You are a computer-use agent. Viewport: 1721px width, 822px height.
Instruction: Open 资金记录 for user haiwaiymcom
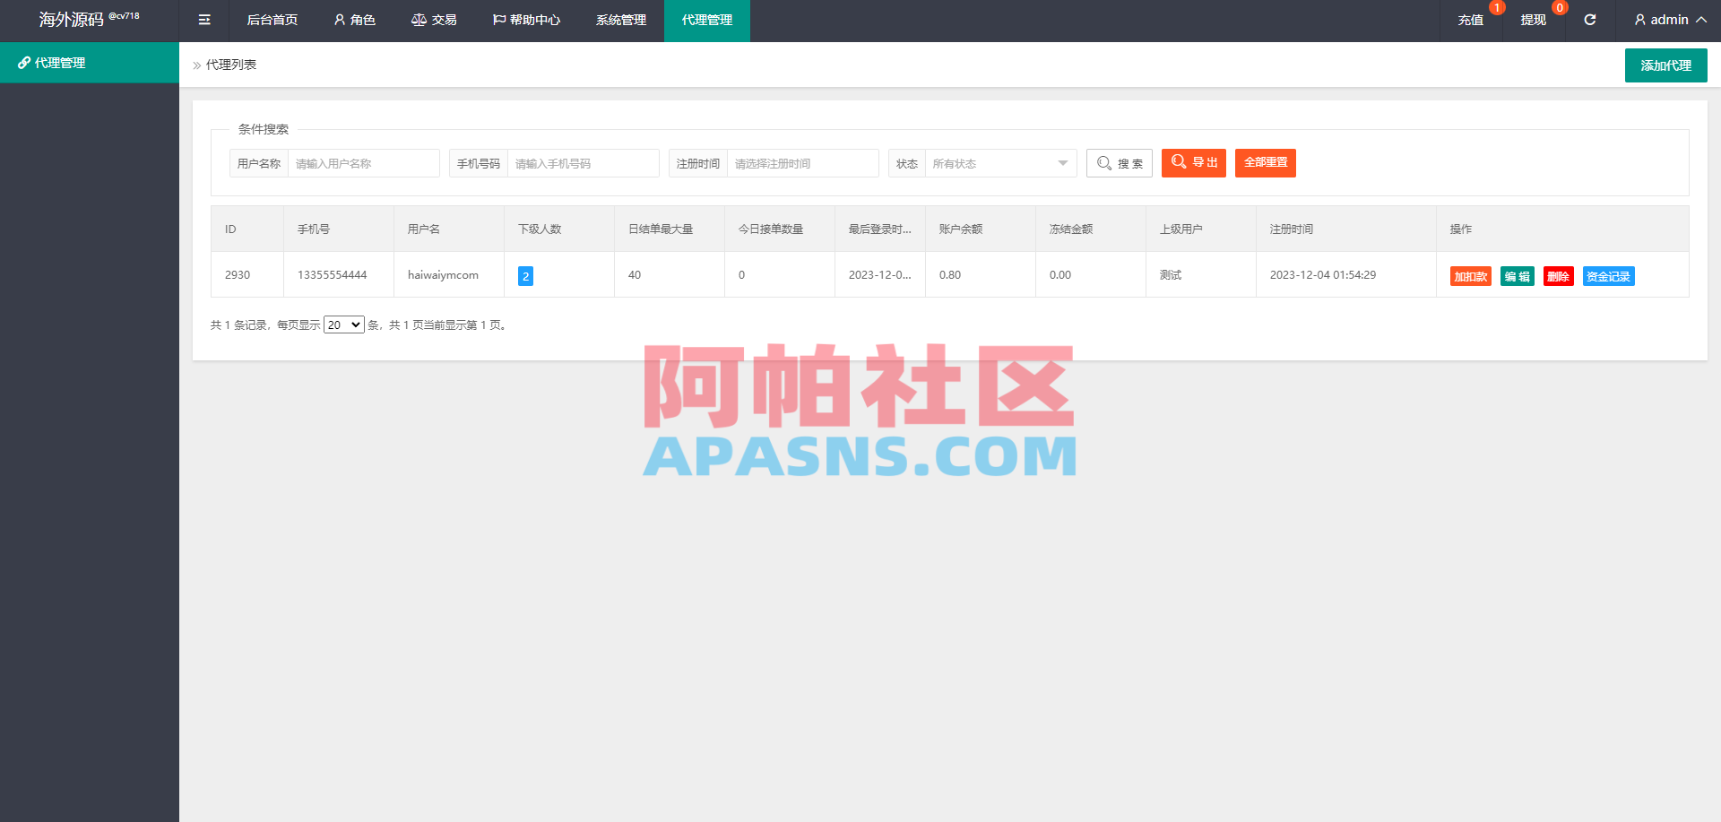point(1608,275)
